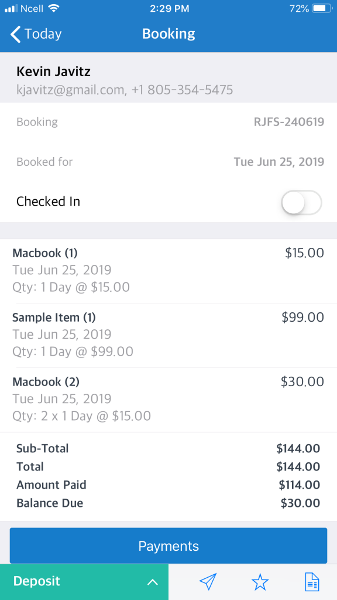337x600 pixels.
Task: Tap the battery icon in status bar
Action: click(322, 8)
